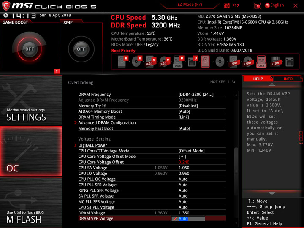Change DRAM Timing Mode Link value
The image size is (304, 228).
(x=184, y=117)
